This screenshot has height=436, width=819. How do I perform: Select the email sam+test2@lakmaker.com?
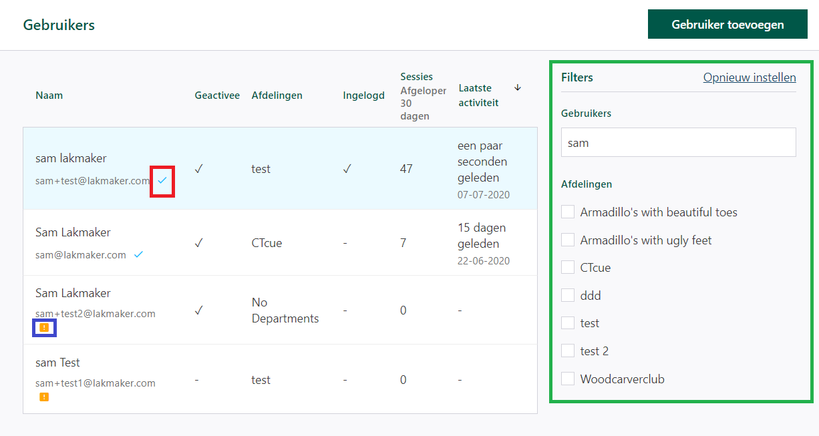click(96, 313)
